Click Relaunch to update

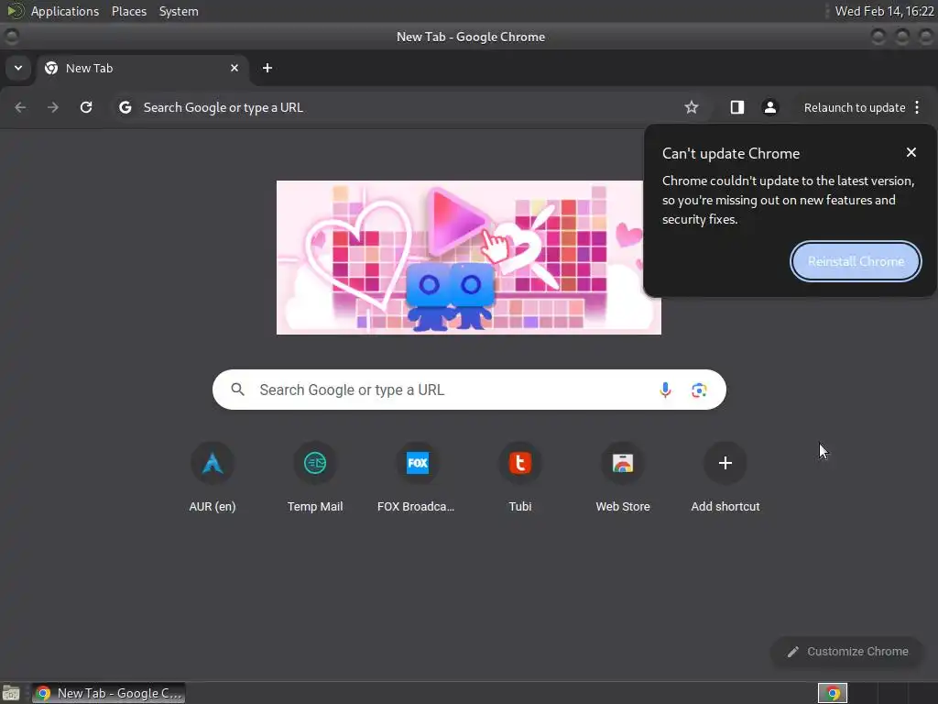tap(855, 108)
